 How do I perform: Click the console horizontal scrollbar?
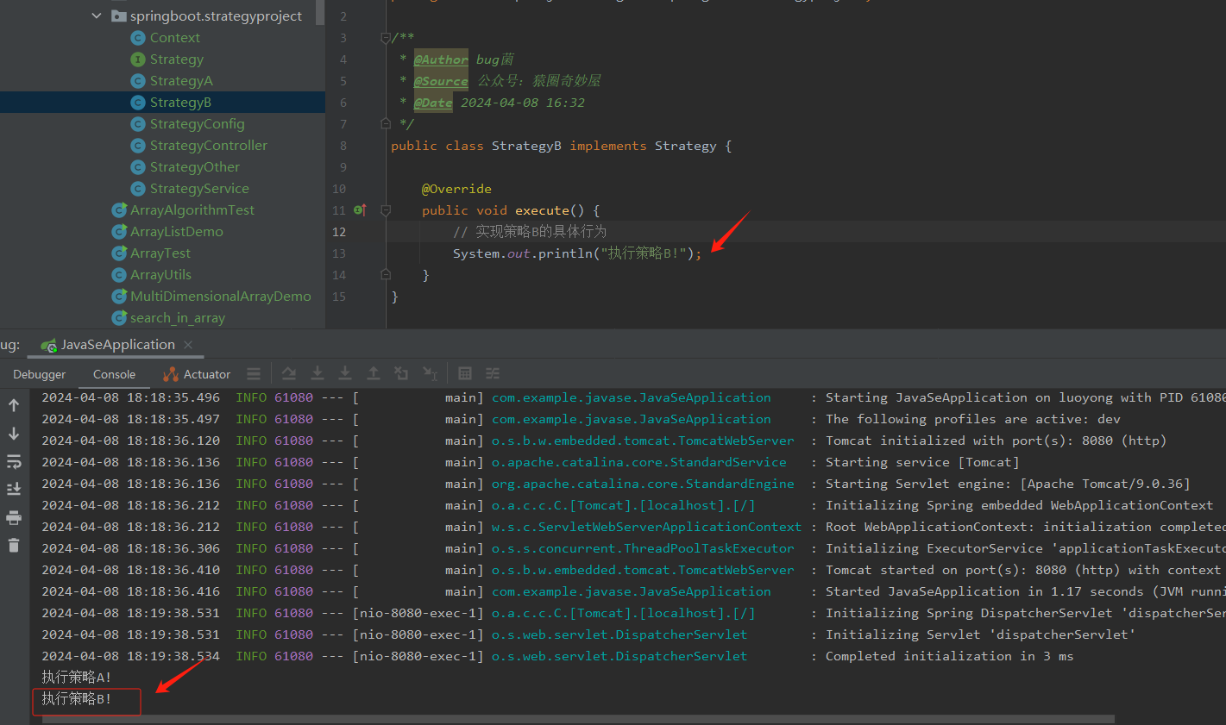(x=578, y=719)
